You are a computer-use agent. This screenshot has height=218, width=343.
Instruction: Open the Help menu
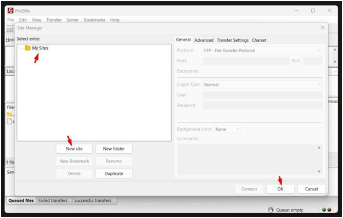tap(115, 20)
